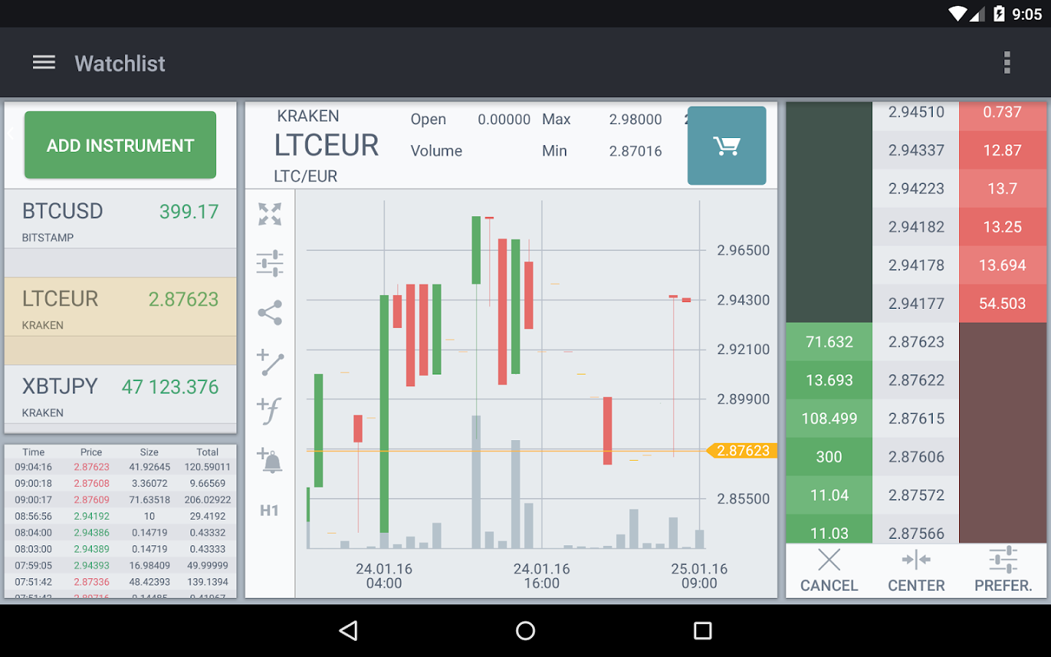Screen dimensions: 1051x657
Task: Tap bid volume 11.04
Action: tap(829, 495)
